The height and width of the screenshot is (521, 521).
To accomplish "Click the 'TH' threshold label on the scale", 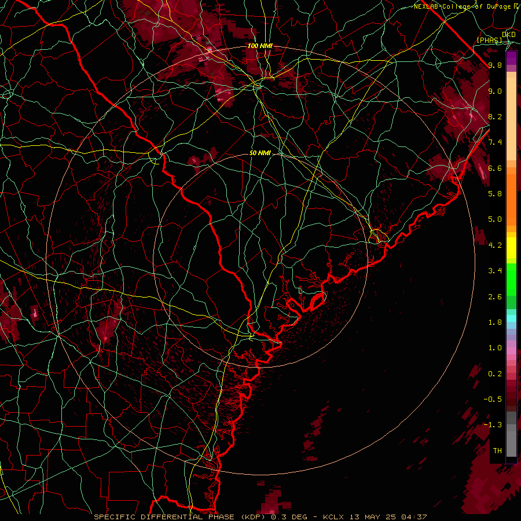I will 497,451.
